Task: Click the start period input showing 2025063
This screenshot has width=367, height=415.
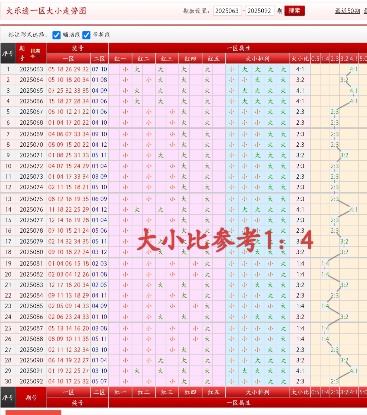Action: pyautogui.click(x=228, y=11)
